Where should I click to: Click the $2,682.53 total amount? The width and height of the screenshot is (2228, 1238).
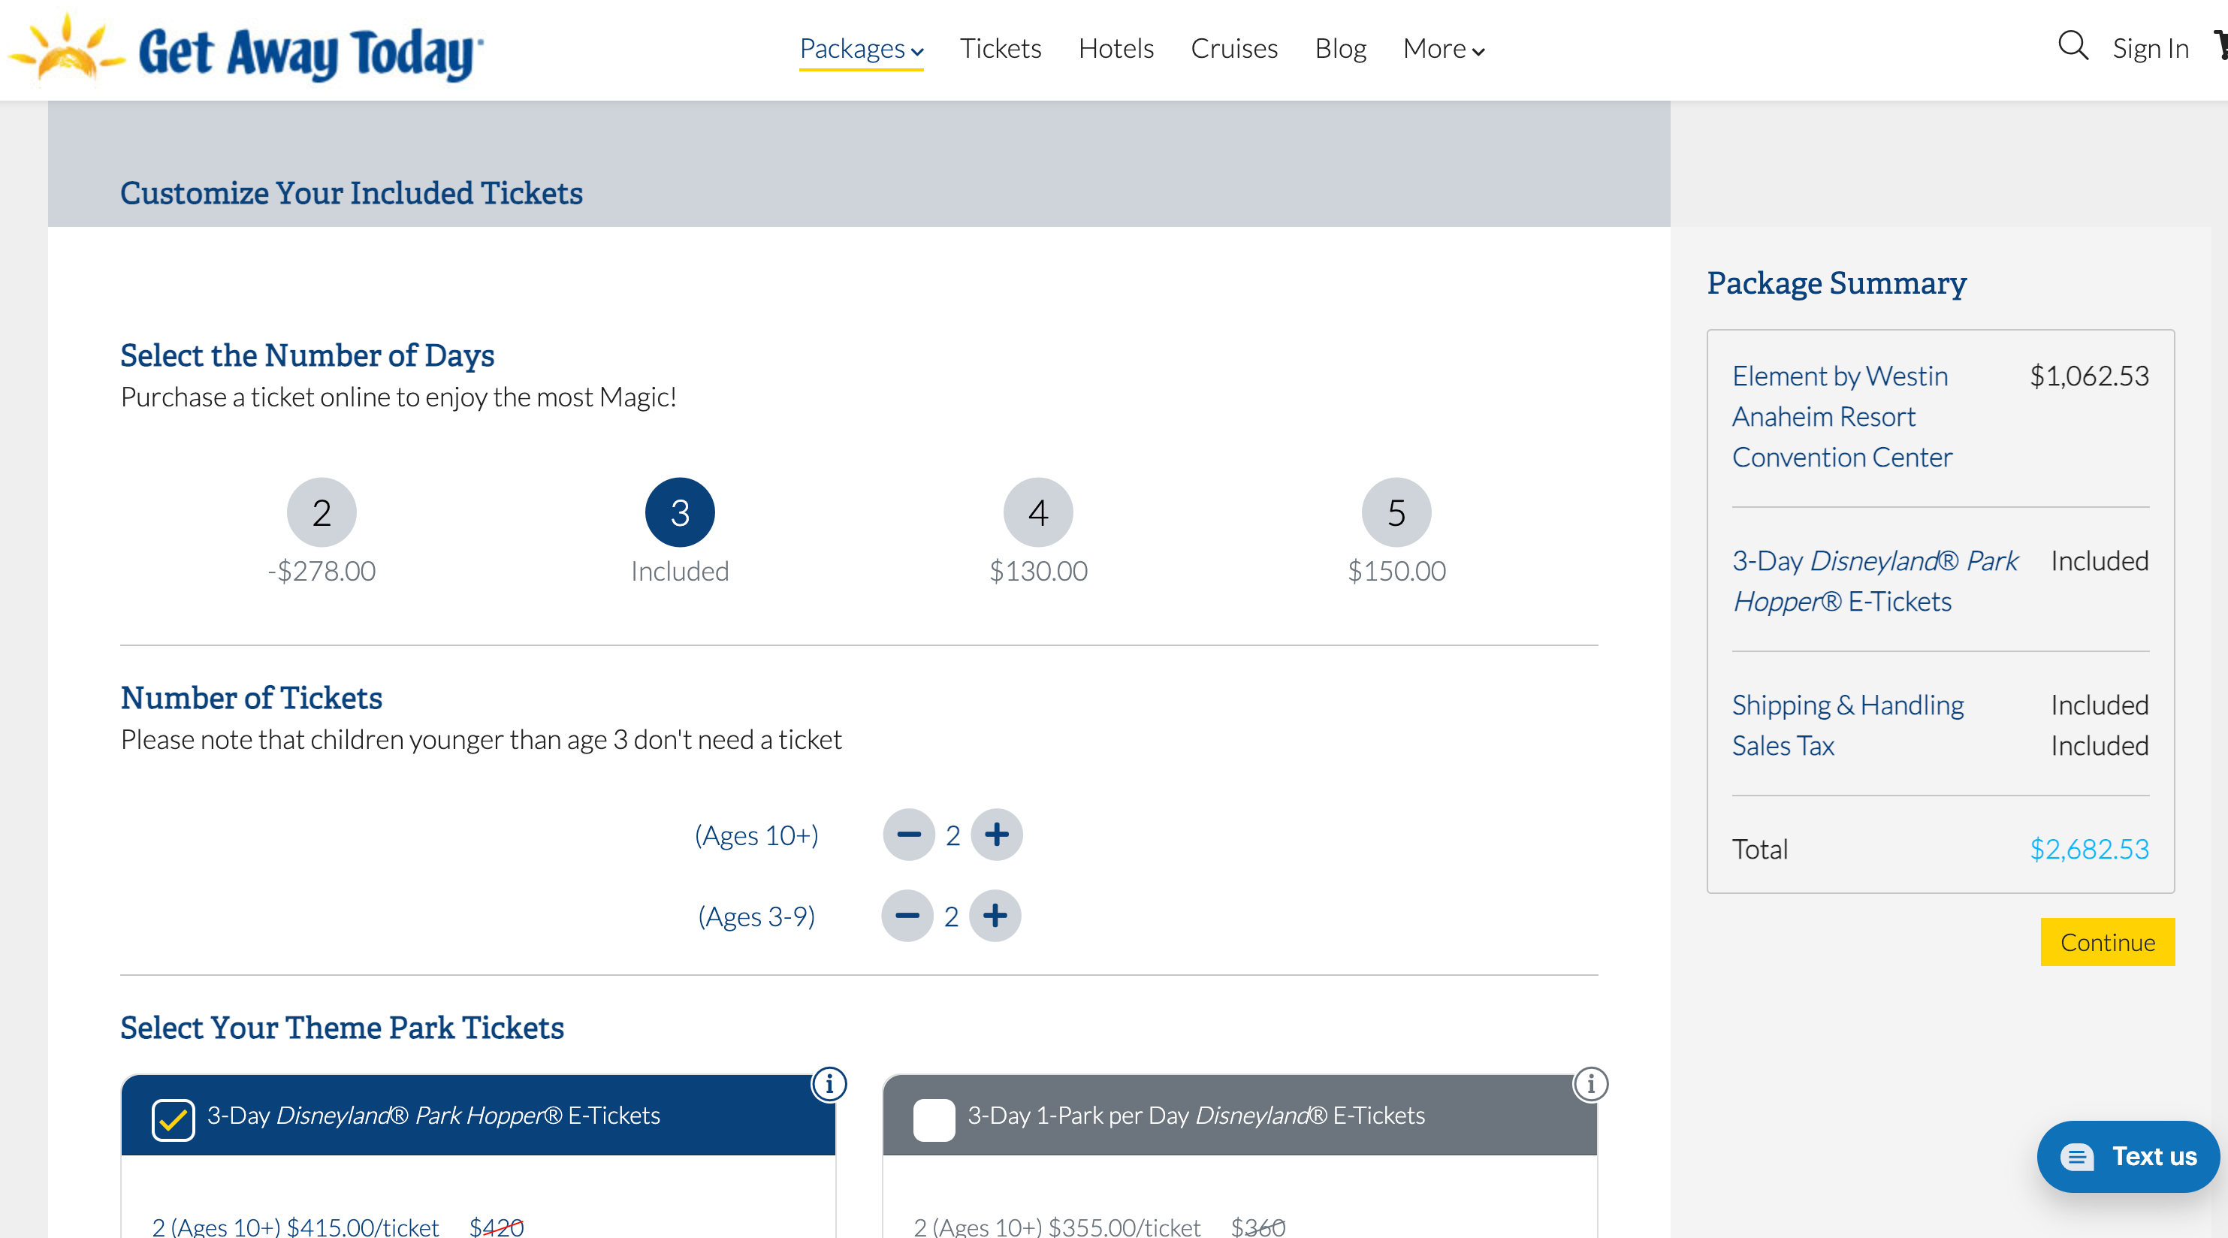2089,849
